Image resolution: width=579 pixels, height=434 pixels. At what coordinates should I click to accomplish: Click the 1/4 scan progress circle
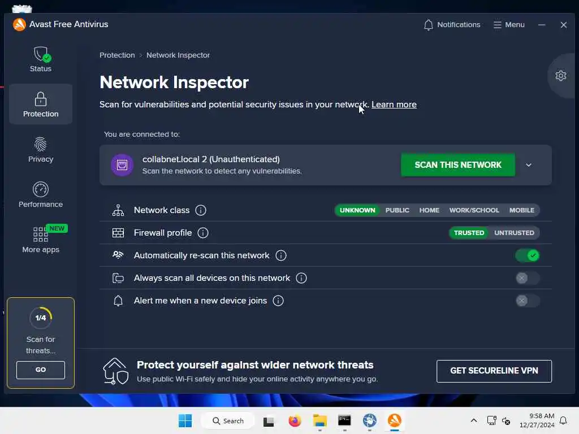click(x=41, y=318)
